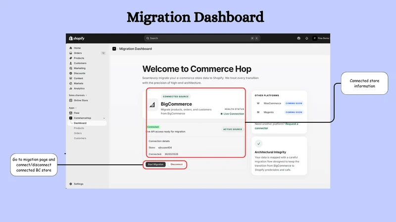Screen dimensions: 396x222
Task: Click the Live Connection status
Action: pos(232,114)
